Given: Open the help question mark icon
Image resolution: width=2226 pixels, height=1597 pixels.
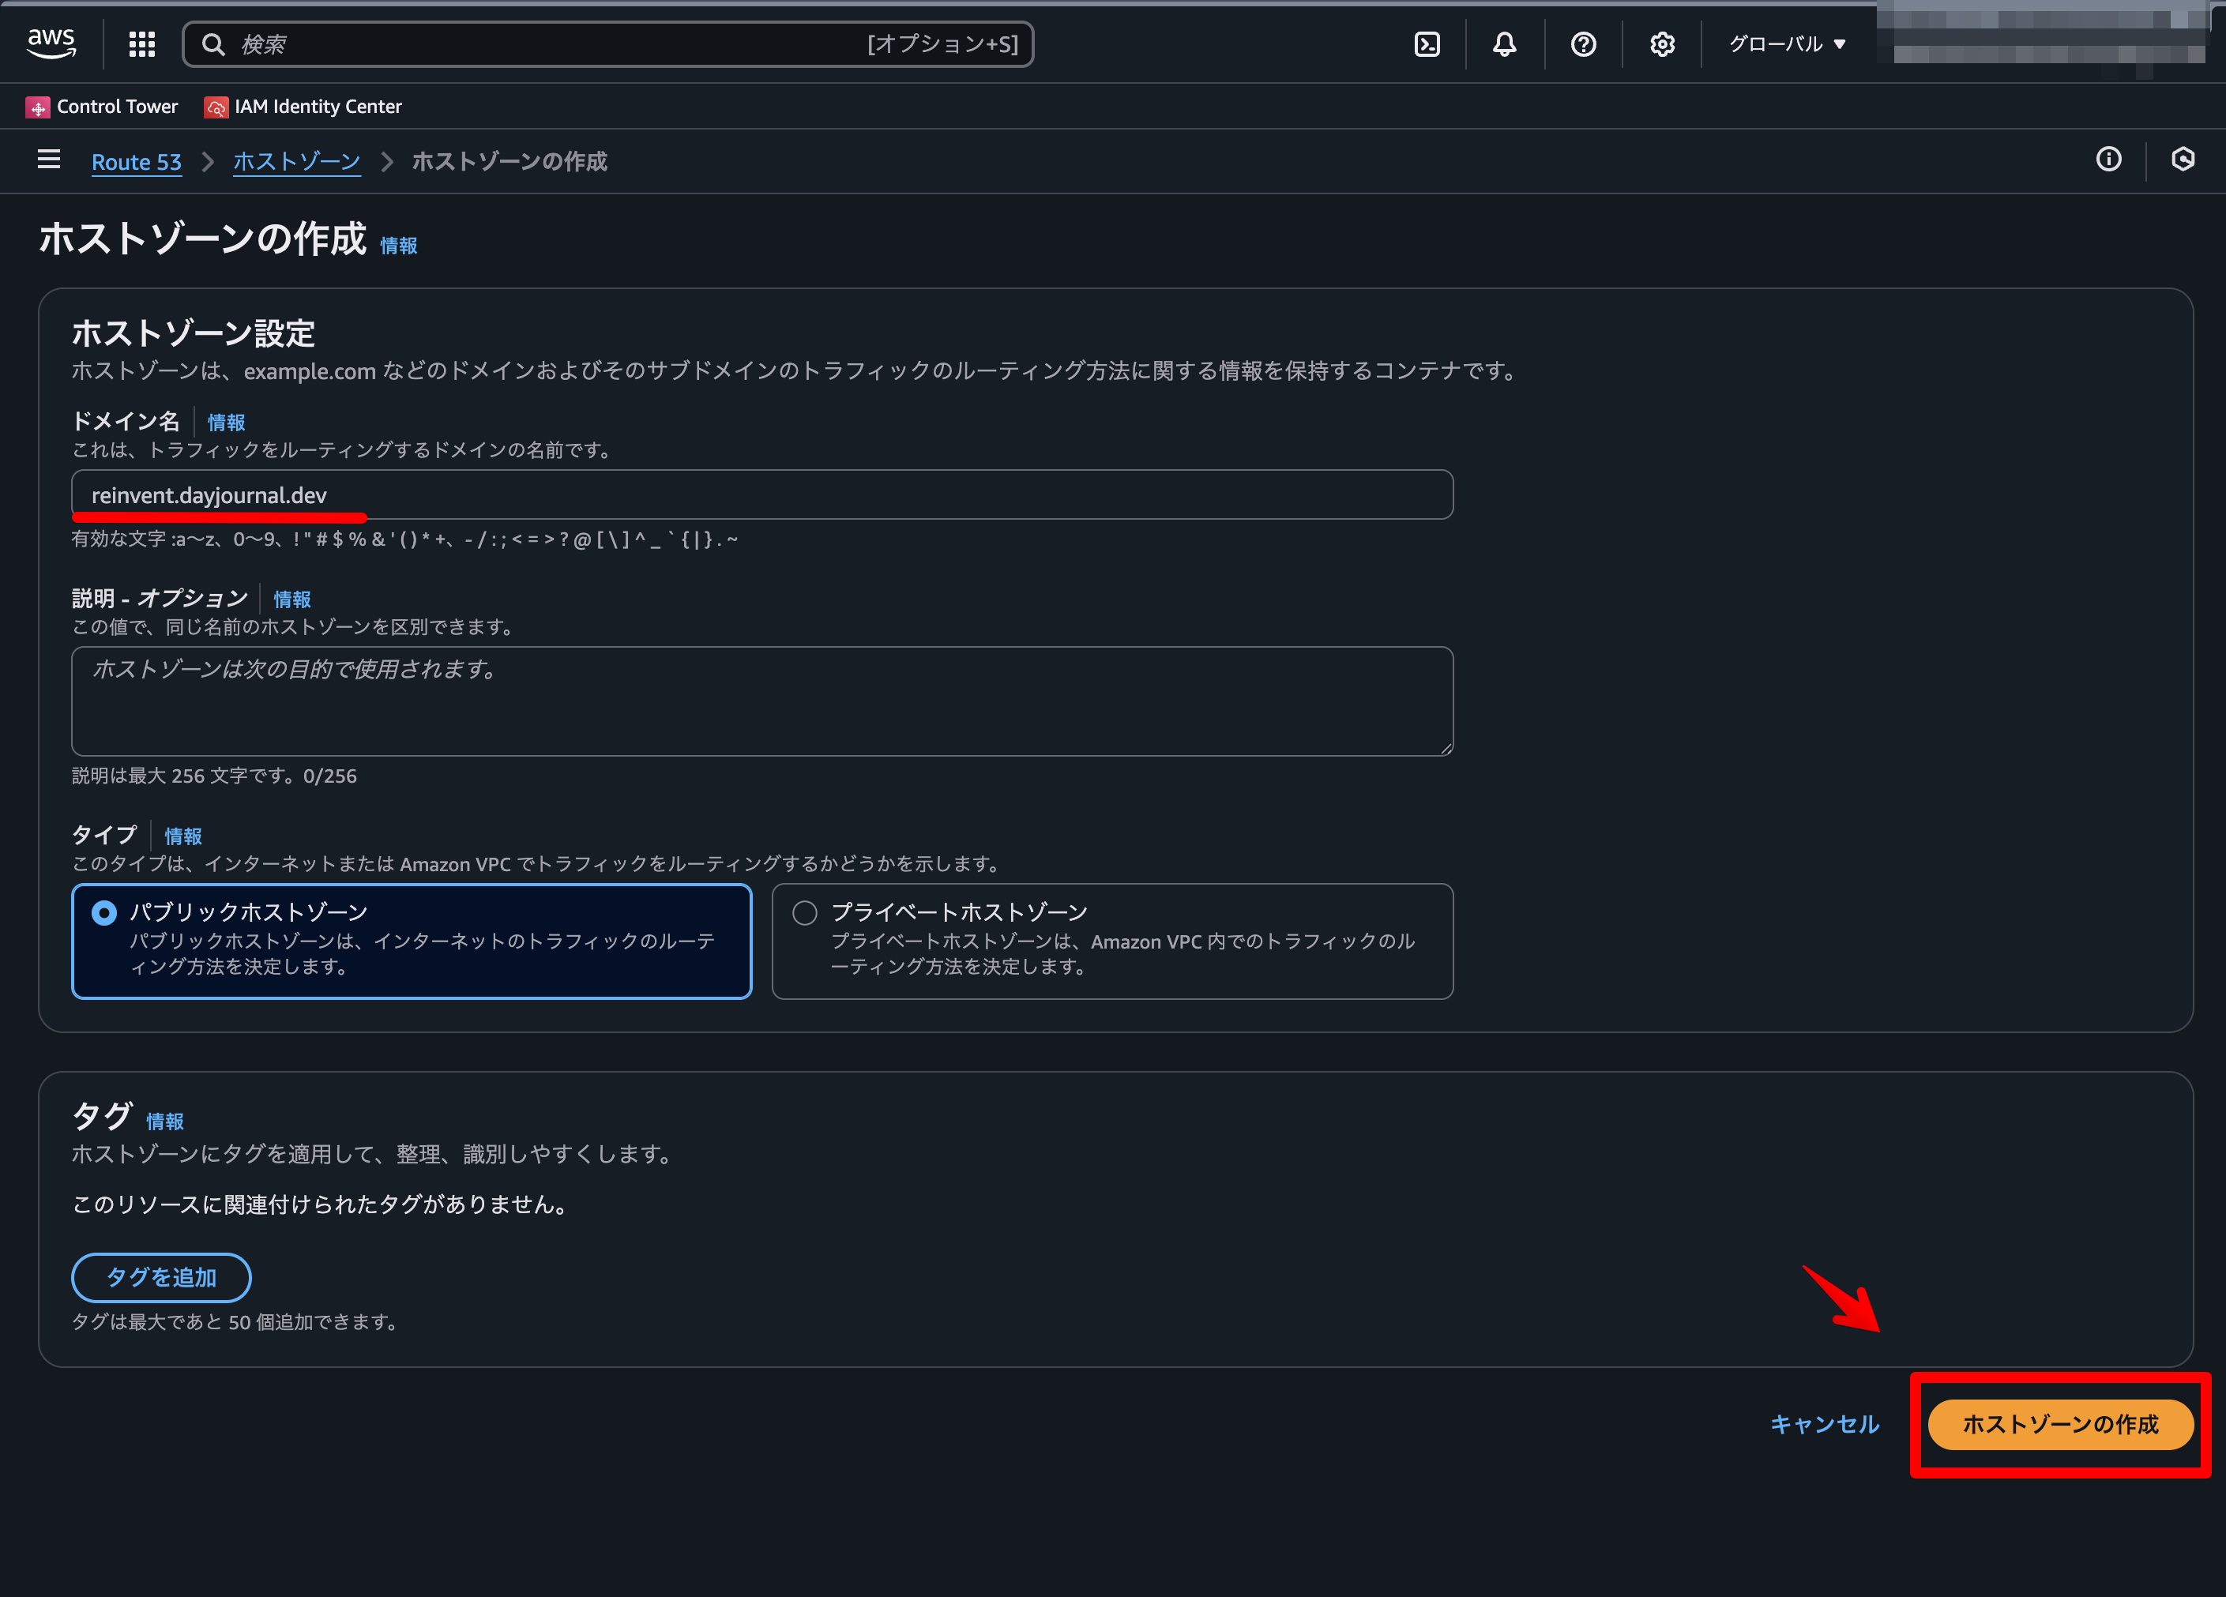Looking at the screenshot, I should [1583, 44].
